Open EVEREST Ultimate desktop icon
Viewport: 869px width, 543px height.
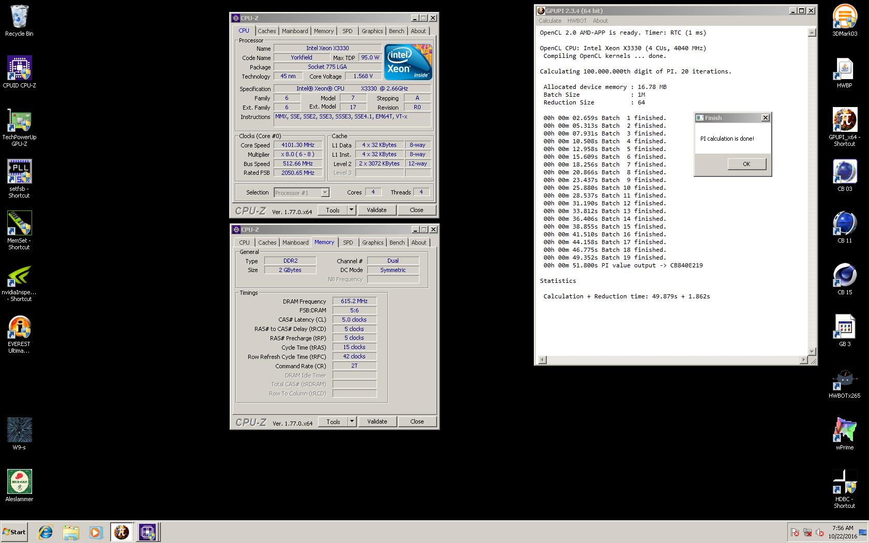click(x=19, y=334)
